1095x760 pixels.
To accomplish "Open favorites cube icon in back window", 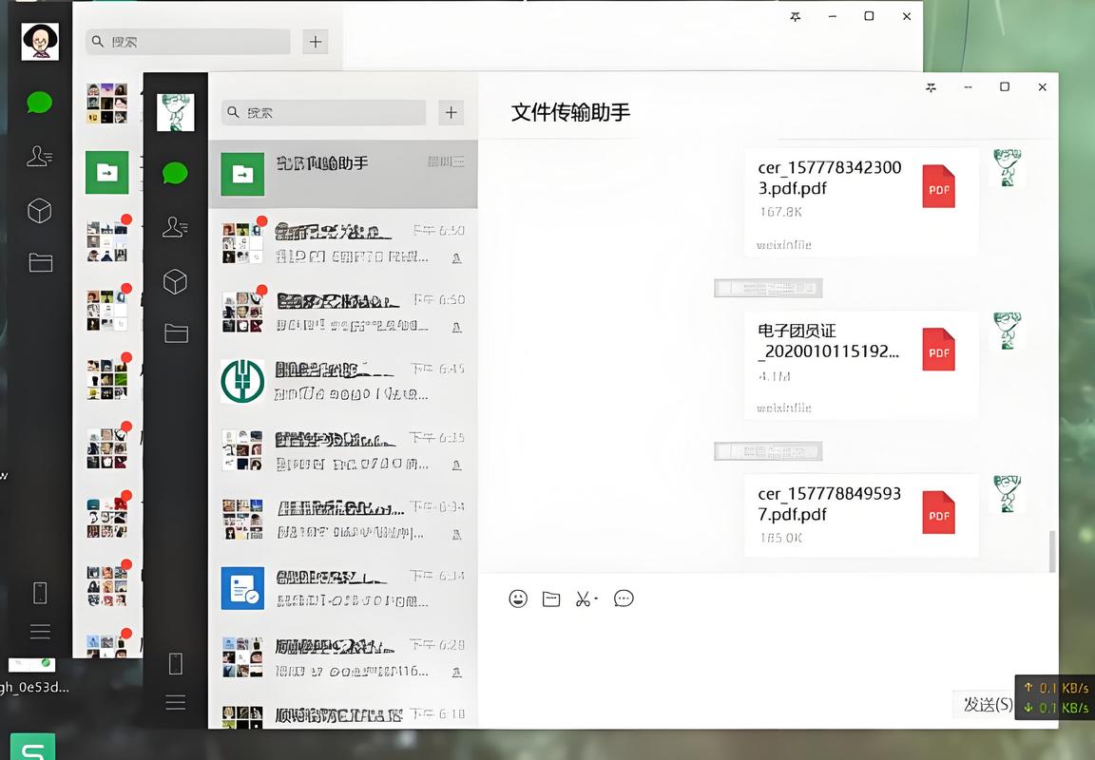I will click(x=40, y=210).
